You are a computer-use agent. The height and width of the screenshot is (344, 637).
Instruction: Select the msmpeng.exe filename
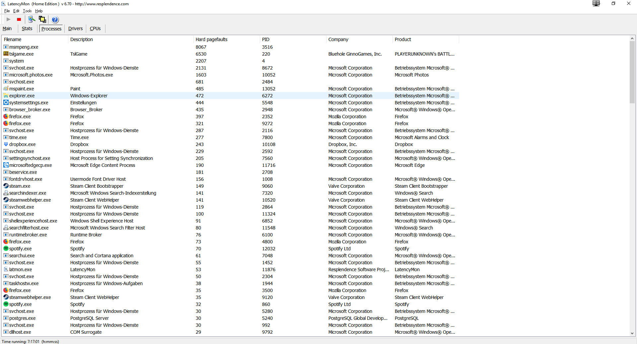pos(24,47)
